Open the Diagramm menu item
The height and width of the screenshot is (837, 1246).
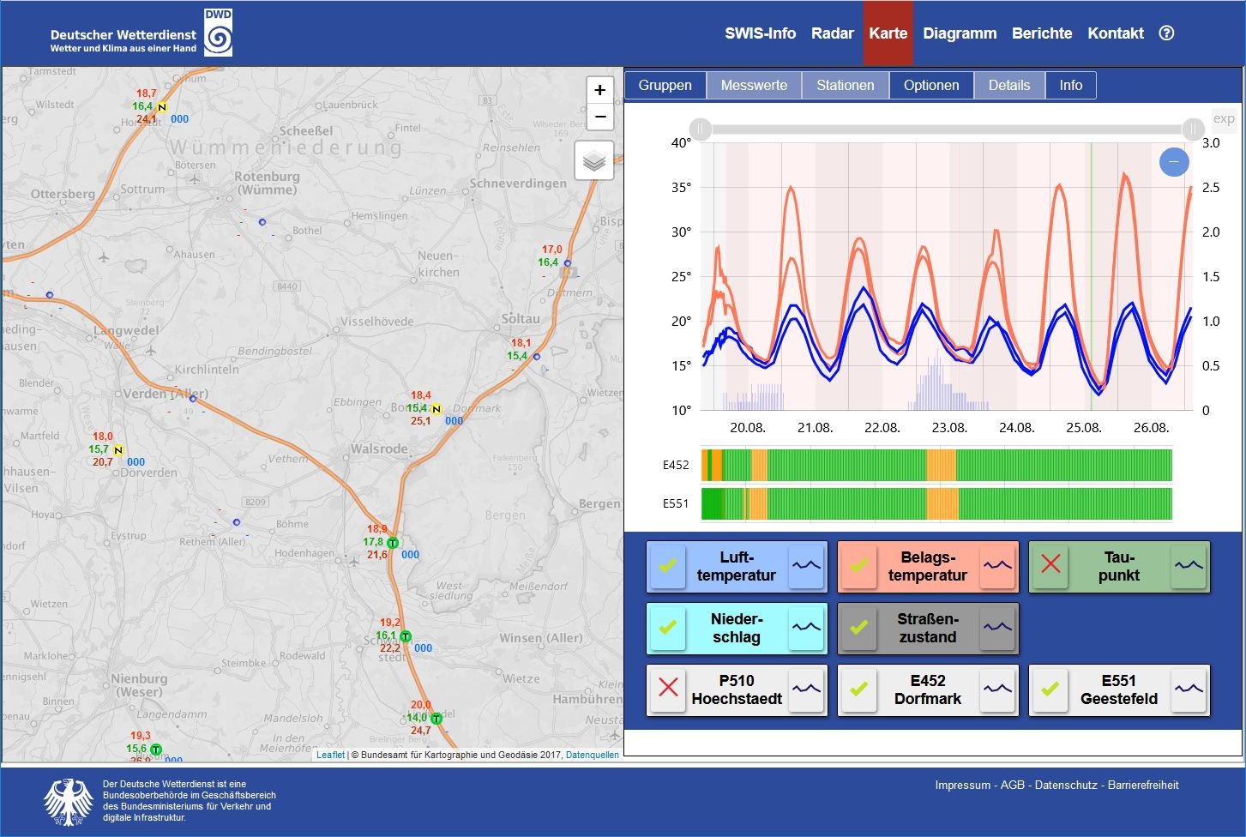click(x=960, y=33)
